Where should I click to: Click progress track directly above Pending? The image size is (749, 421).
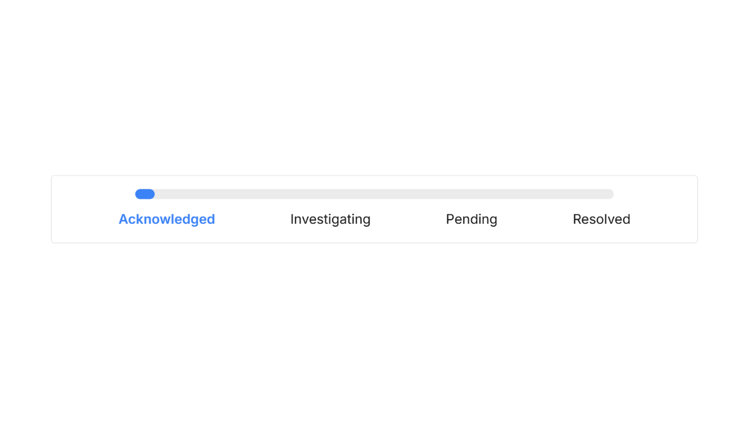pos(471,194)
